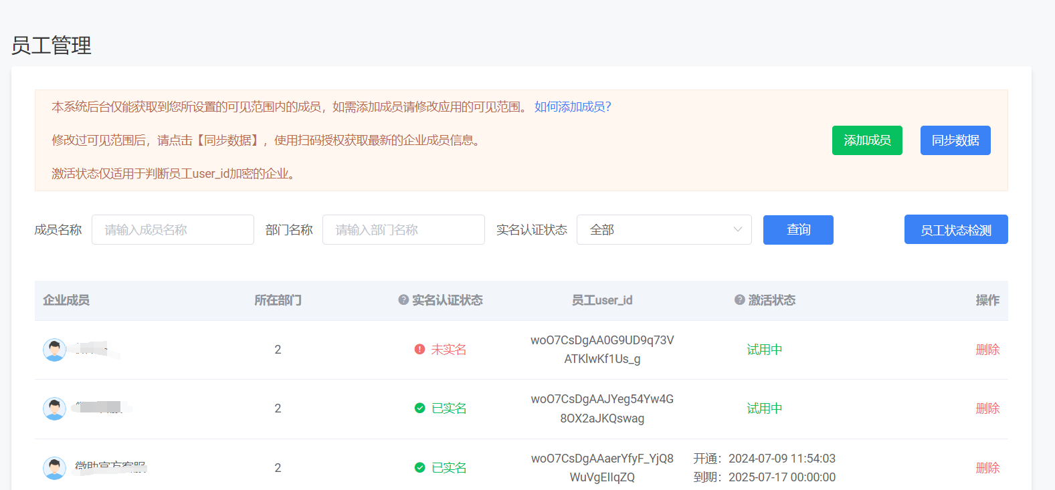Screen dimensions: 1055x490
Task: Click the 员工user_id column header
Action: click(602, 300)
